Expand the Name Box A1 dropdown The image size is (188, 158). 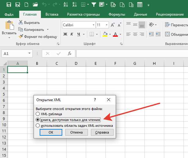tap(29, 53)
